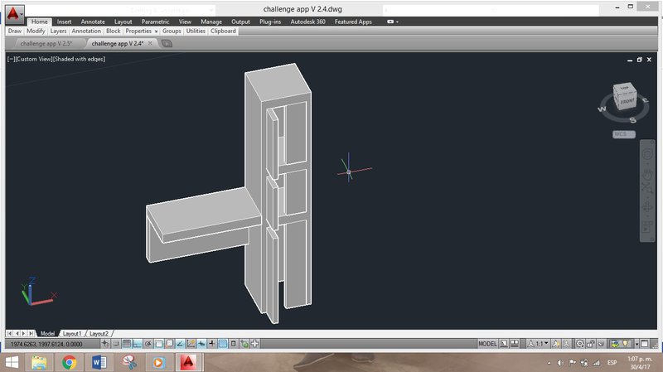Screen dimensions: 663x372
Task: Click the TOP face of the ViewCube
Action: click(x=625, y=88)
